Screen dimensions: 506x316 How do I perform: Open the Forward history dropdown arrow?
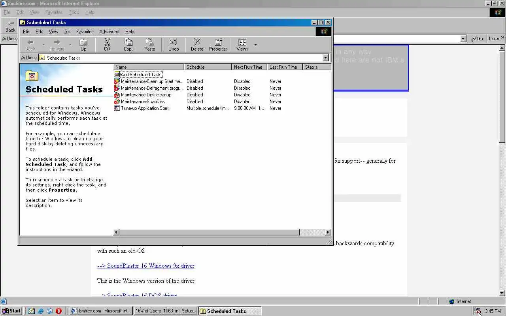[70, 45]
